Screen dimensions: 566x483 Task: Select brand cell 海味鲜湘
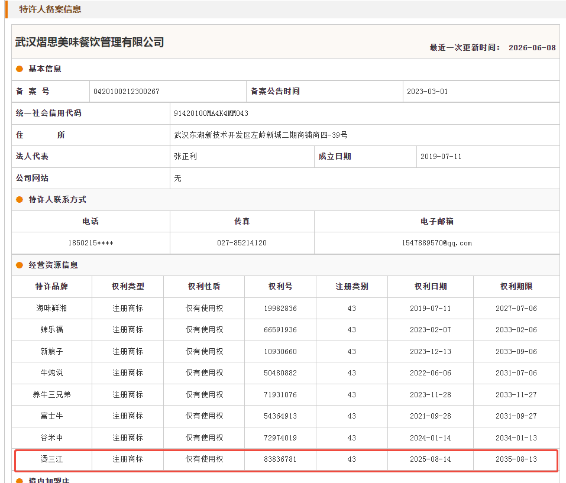(x=51, y=308)
